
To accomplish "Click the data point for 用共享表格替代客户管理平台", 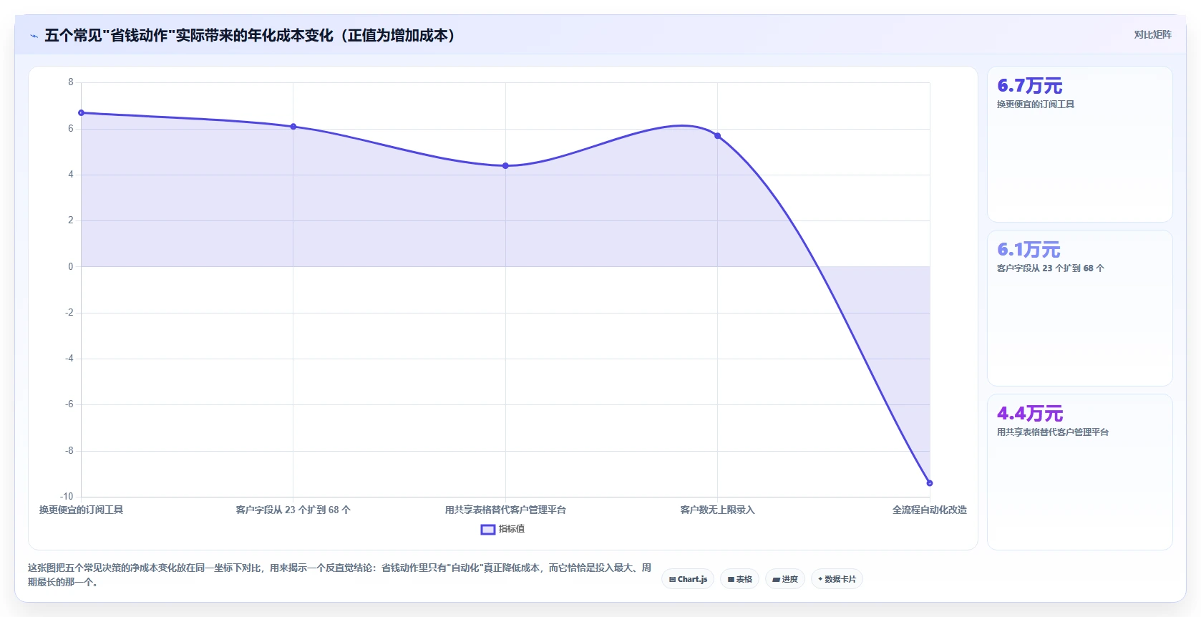I will click(505, 165).
